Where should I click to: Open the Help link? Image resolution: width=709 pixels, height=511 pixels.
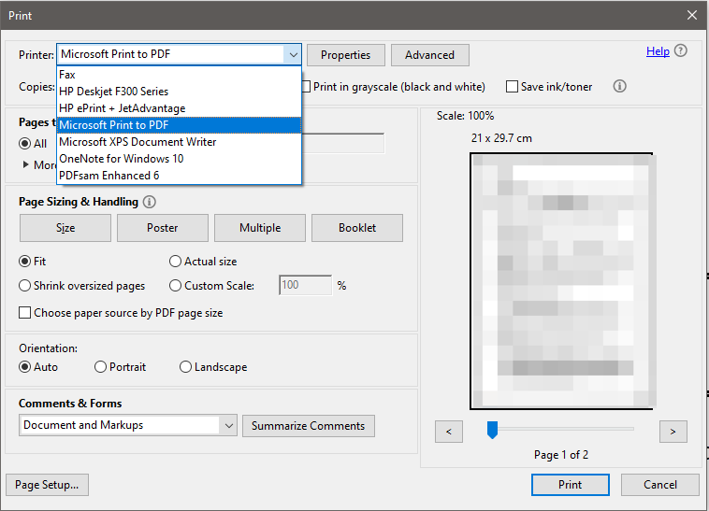658,51
